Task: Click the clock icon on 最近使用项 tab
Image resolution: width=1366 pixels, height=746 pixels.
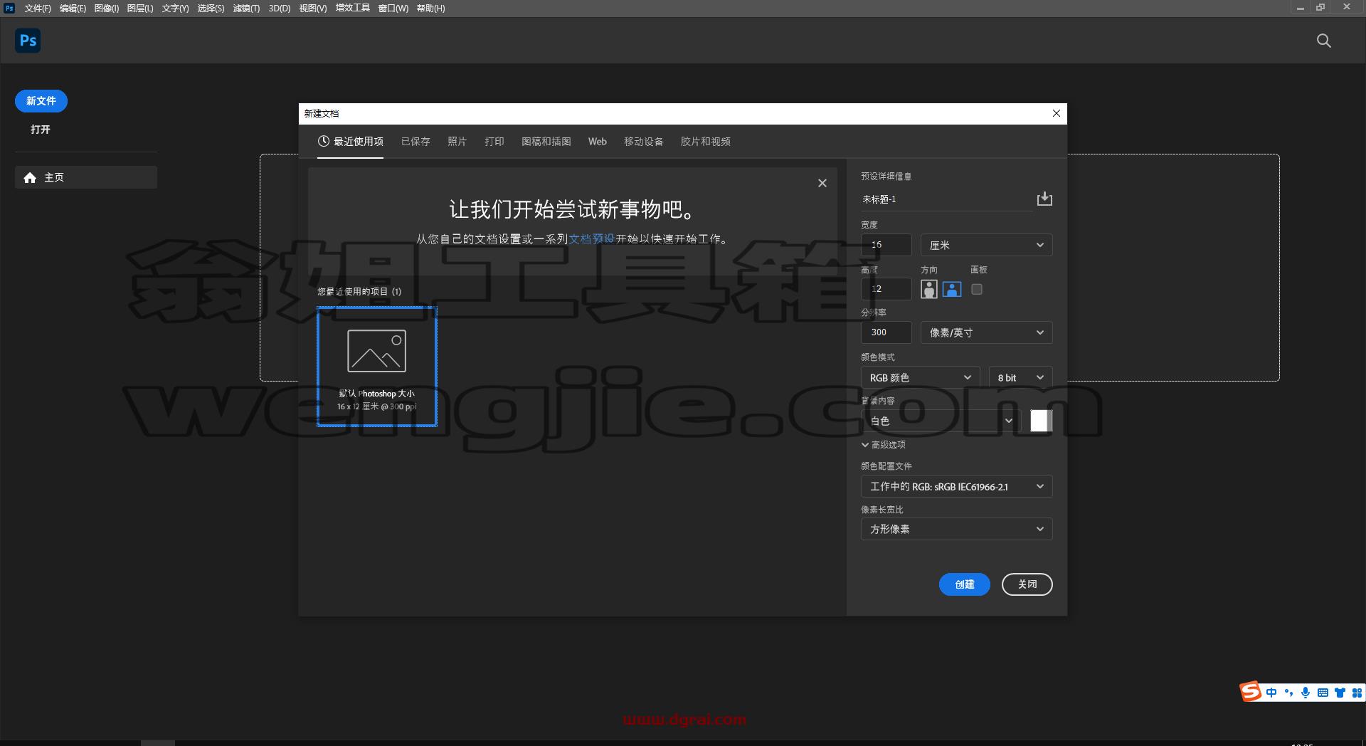Action: point(324,141)
